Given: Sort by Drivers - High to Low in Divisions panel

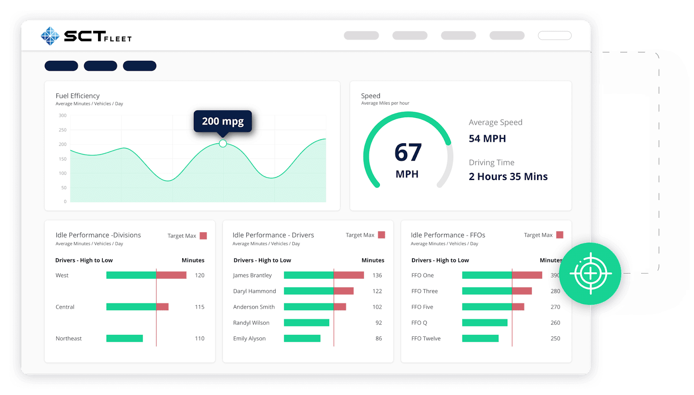Looking at the screenshot, I should 84,260.
